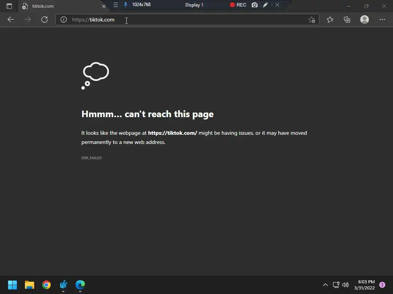Viewport: 393px width, 294px height.
Task: Activate the pencil annotation tool
Action: (x=266, y=5)
